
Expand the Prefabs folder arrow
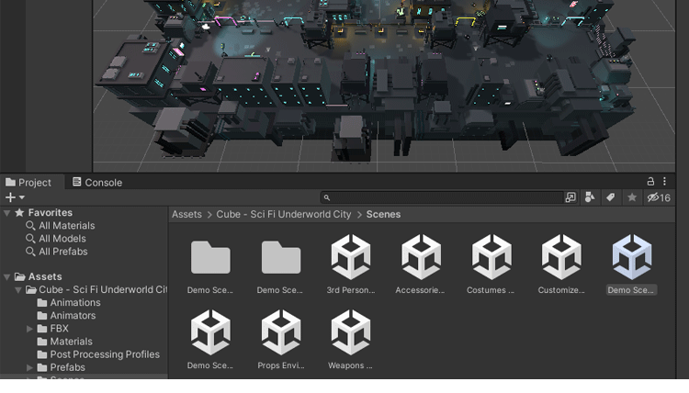coord(30,367)
